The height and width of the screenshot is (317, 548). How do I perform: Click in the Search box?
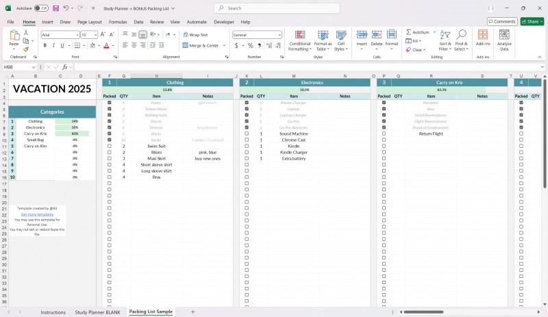pyautogui.click(x=277, y=8)
